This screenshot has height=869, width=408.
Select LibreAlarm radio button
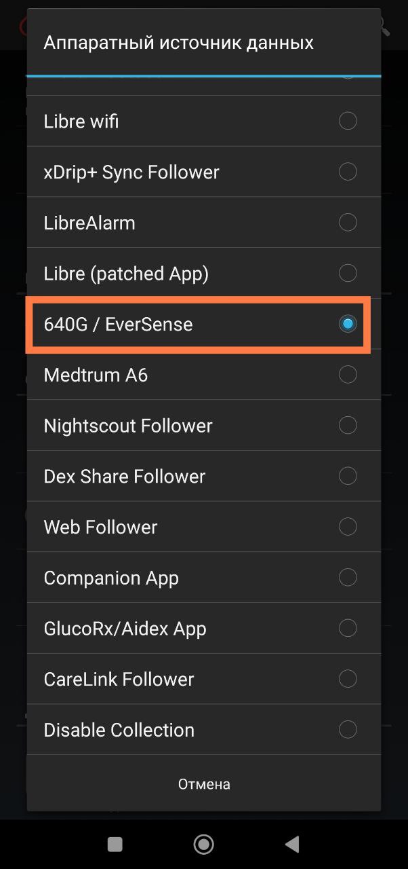(x=348, y=223)
